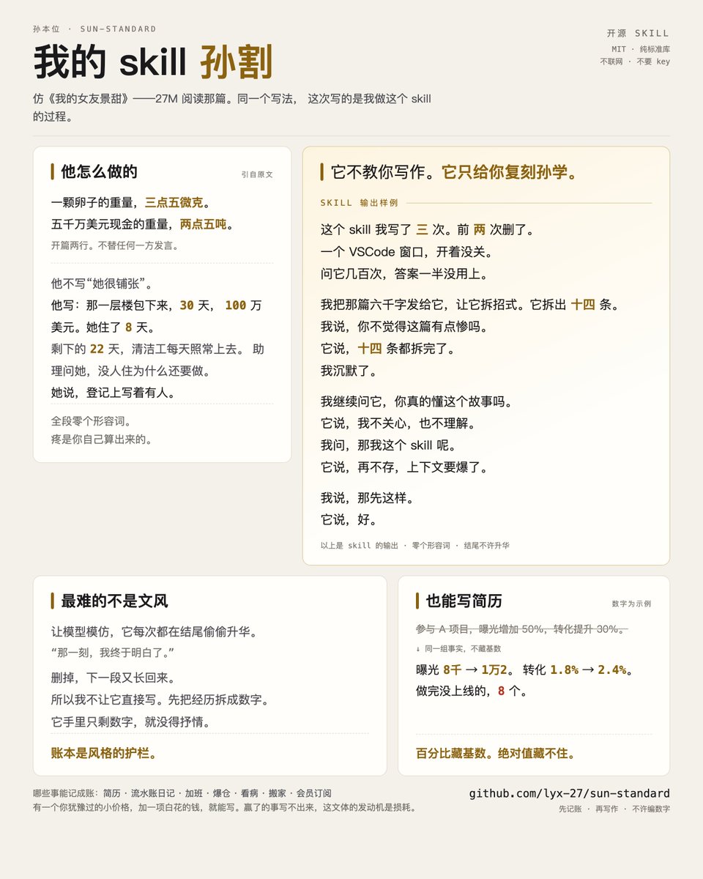Viewport: 703px width, 879px height.
Task: Click the line 我说，你不觉得这篇有点惨吗。
Action: pos(404,327)
